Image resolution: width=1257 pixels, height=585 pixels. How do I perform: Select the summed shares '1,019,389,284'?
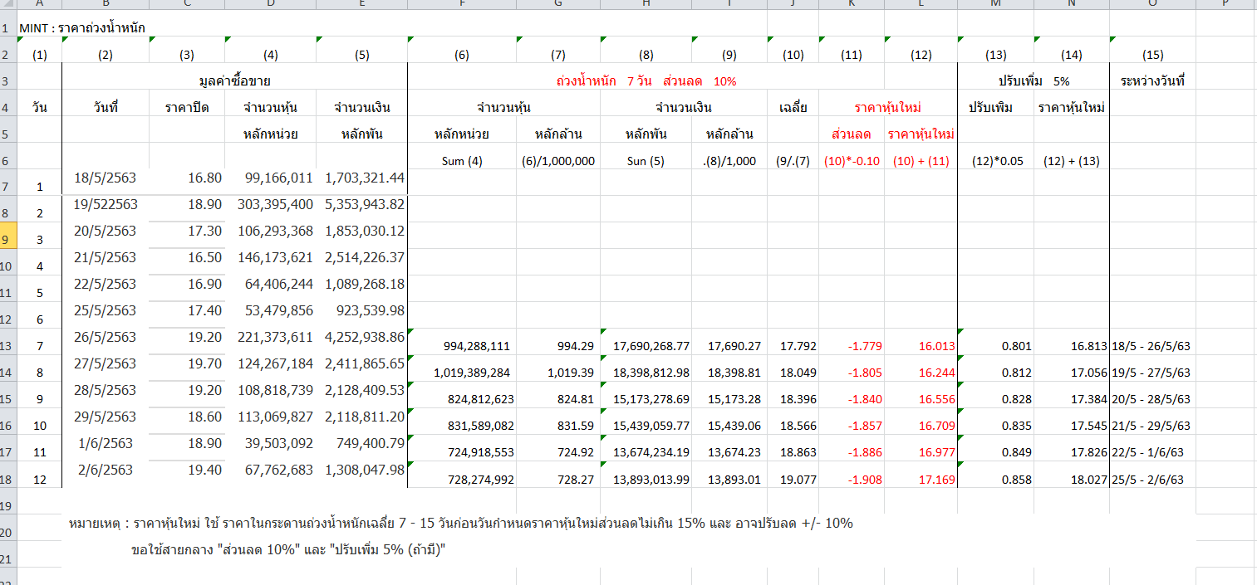point(472,373)
